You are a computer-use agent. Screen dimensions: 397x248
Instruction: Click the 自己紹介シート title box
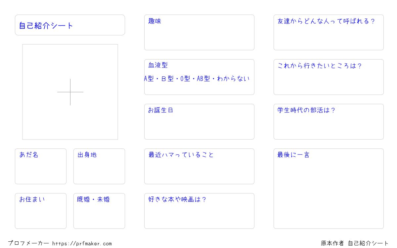(70, 25)
